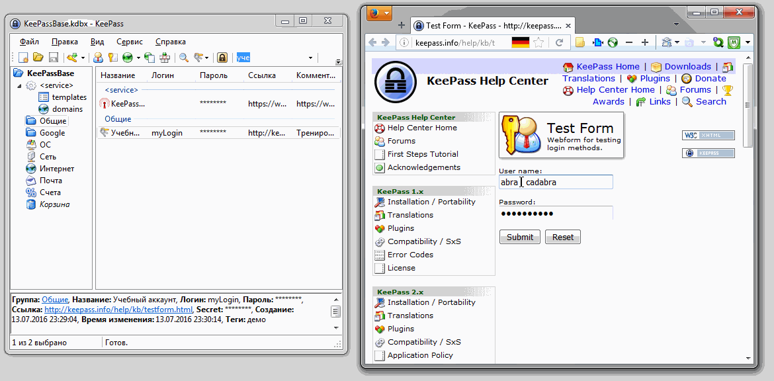
Task: Open dropdown arrow next to Show Entries icon
Action: pyautogui.click(x=207, y=58)
